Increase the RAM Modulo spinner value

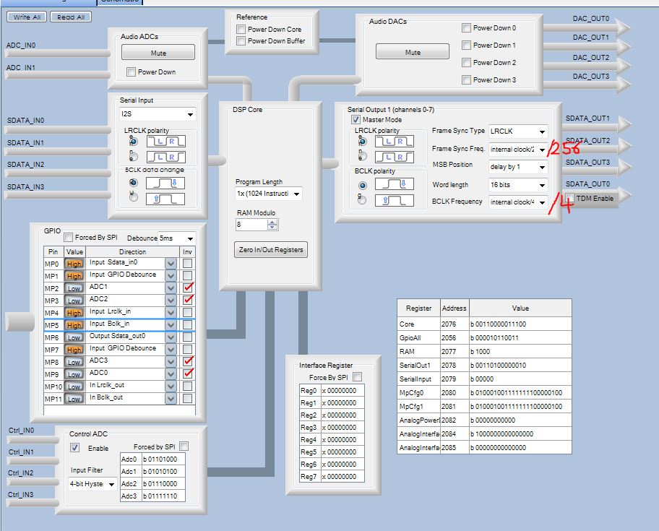click(272, 222)
